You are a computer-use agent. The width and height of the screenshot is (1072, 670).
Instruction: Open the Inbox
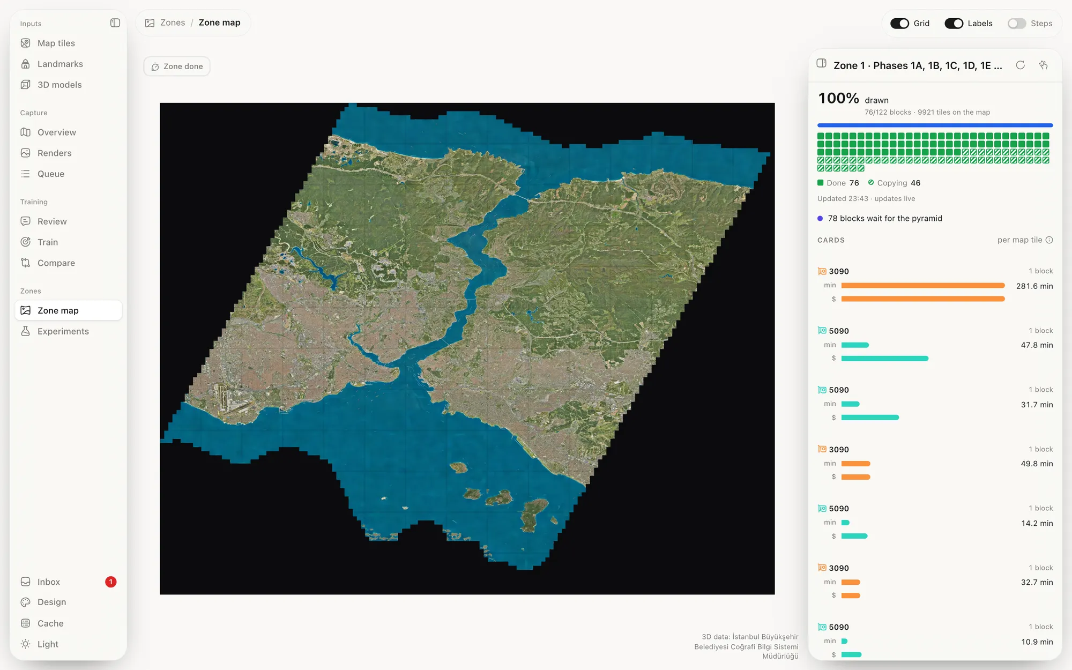point(68,582)
